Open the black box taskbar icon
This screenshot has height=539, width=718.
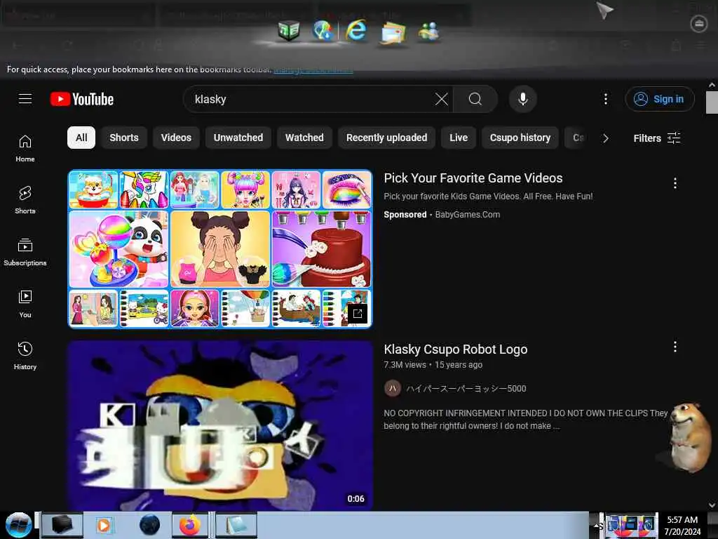pos(62,525)
